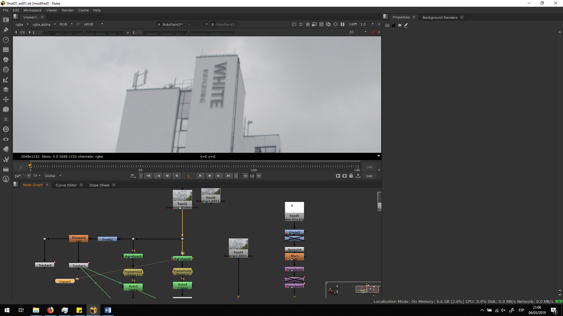Expand the sRGB viewer process dropdown
The width and height of the screenshot is (563, 316).
pyautogui.click(x=93, y=24)
